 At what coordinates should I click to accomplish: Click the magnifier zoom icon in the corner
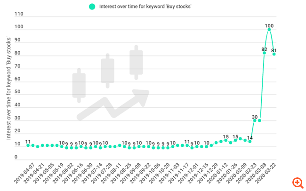click(x=297, y=182)
